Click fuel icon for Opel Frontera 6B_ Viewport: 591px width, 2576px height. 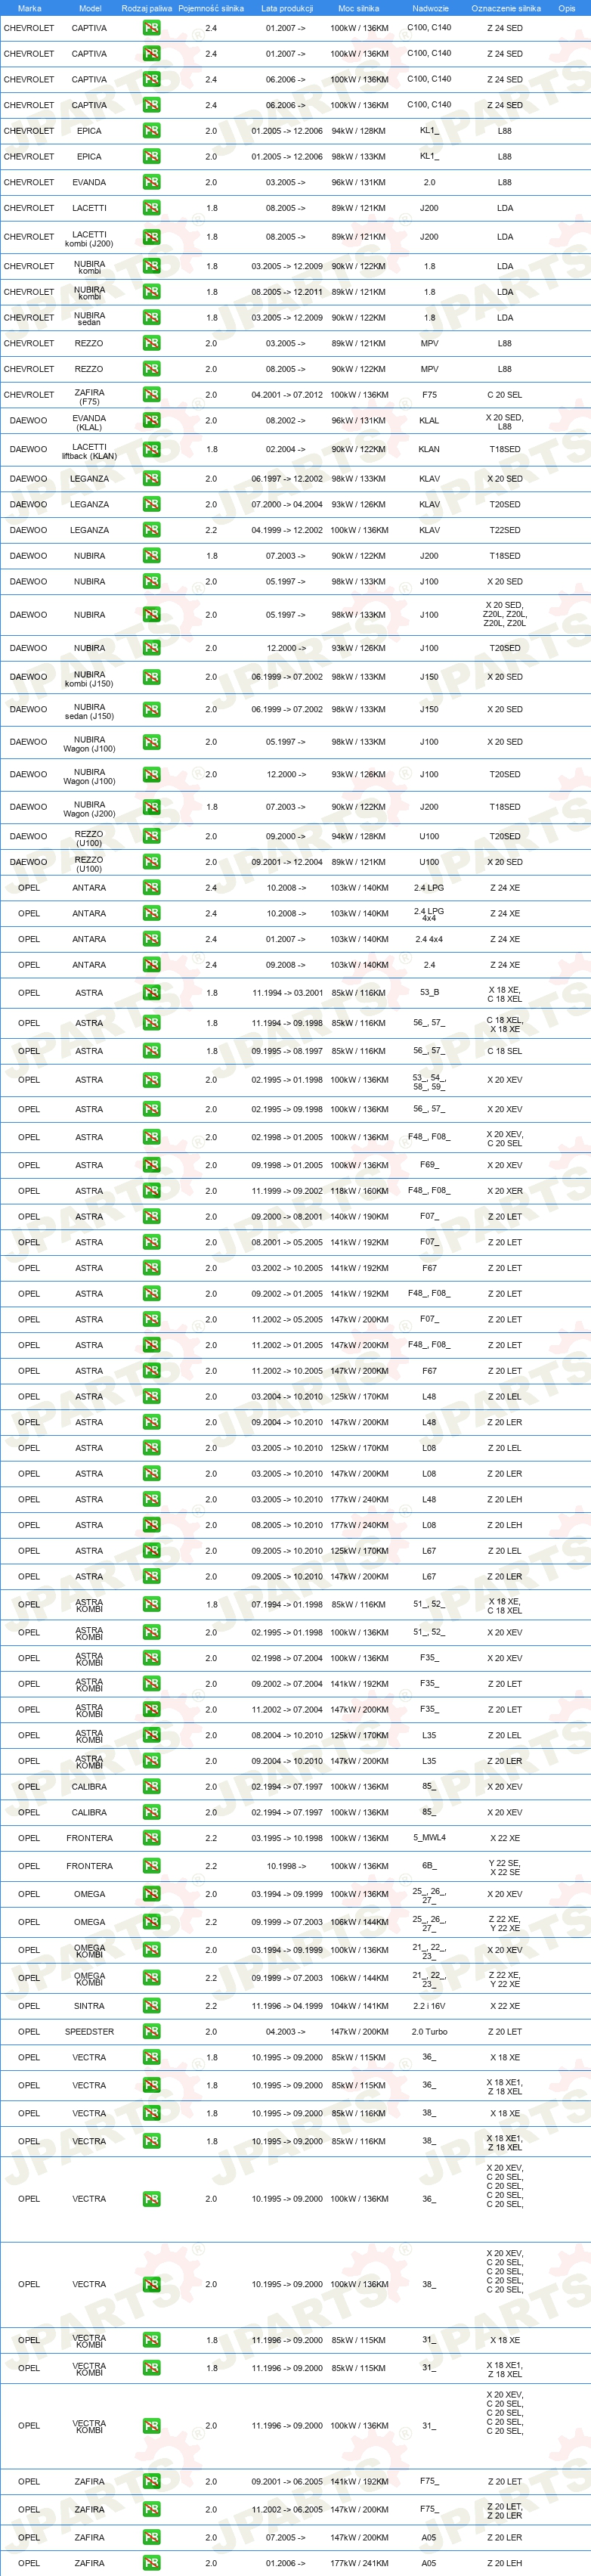click(x=152, y=1866)
